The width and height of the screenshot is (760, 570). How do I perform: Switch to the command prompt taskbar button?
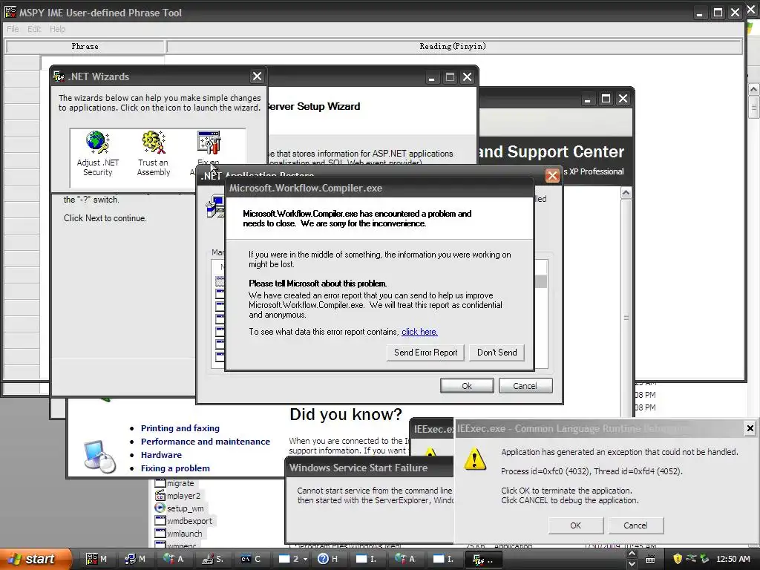pos(251,559)
